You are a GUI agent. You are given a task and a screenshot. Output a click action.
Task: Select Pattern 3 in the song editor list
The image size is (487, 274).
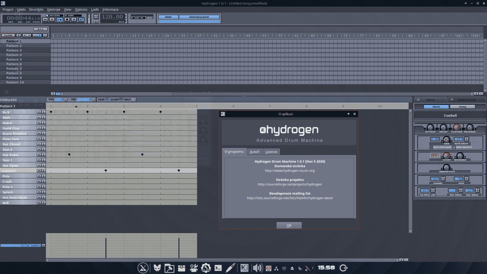tap(25, 50)
